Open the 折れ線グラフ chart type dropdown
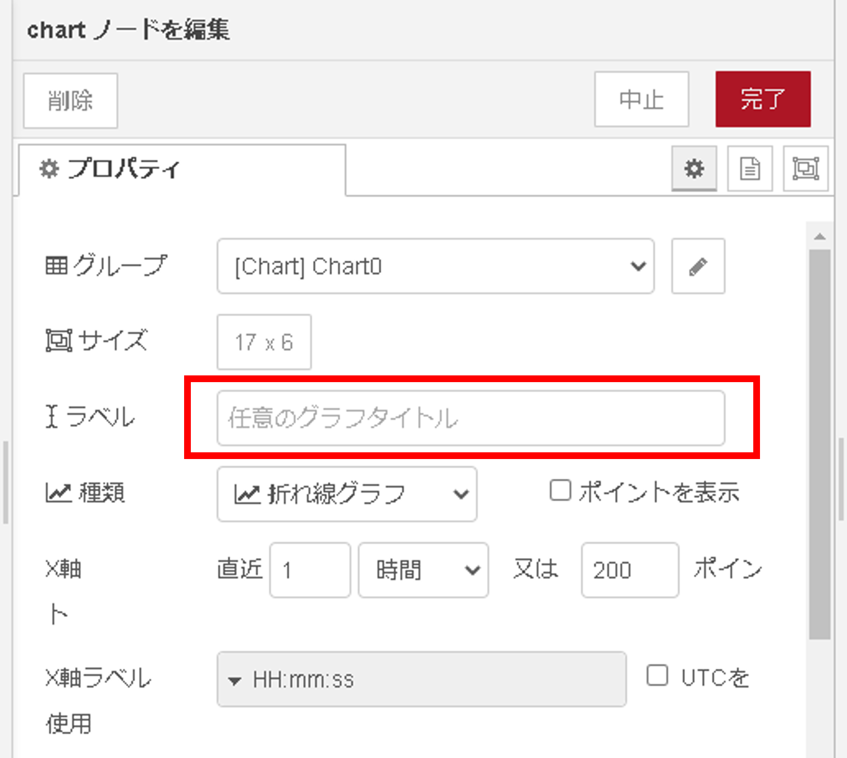Screen dimensions: 847x758 pos(347,494)
